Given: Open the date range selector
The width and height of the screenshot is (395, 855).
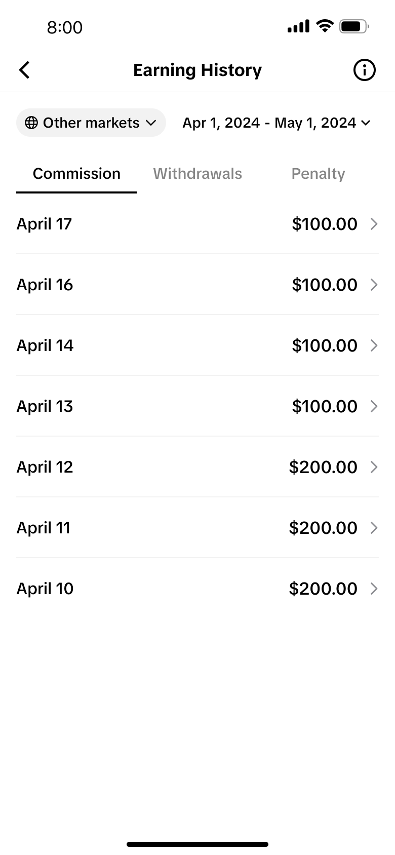Looking at the screenshot, I should pos(276,123).
